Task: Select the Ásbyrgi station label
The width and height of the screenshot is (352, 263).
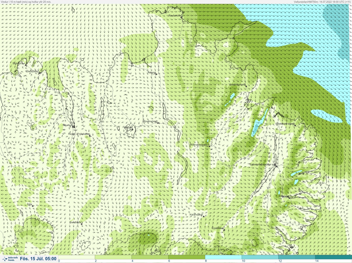Action: (x=152, y=73)
